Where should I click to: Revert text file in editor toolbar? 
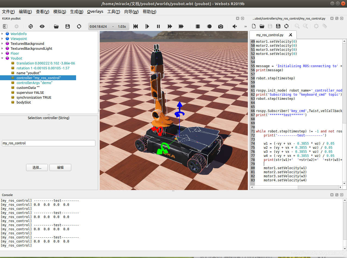(286, 26)
